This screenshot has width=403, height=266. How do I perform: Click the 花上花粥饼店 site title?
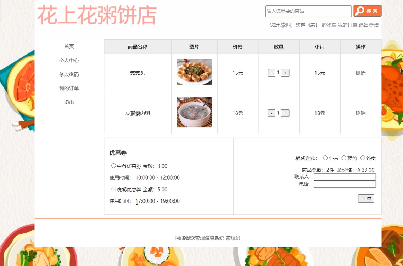click(x=97, y=15)
